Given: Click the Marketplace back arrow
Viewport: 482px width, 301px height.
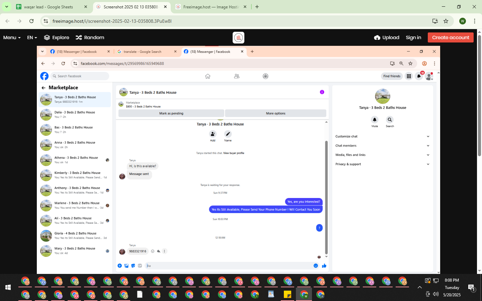Looking at the screenshot, I should coord(44,88).
